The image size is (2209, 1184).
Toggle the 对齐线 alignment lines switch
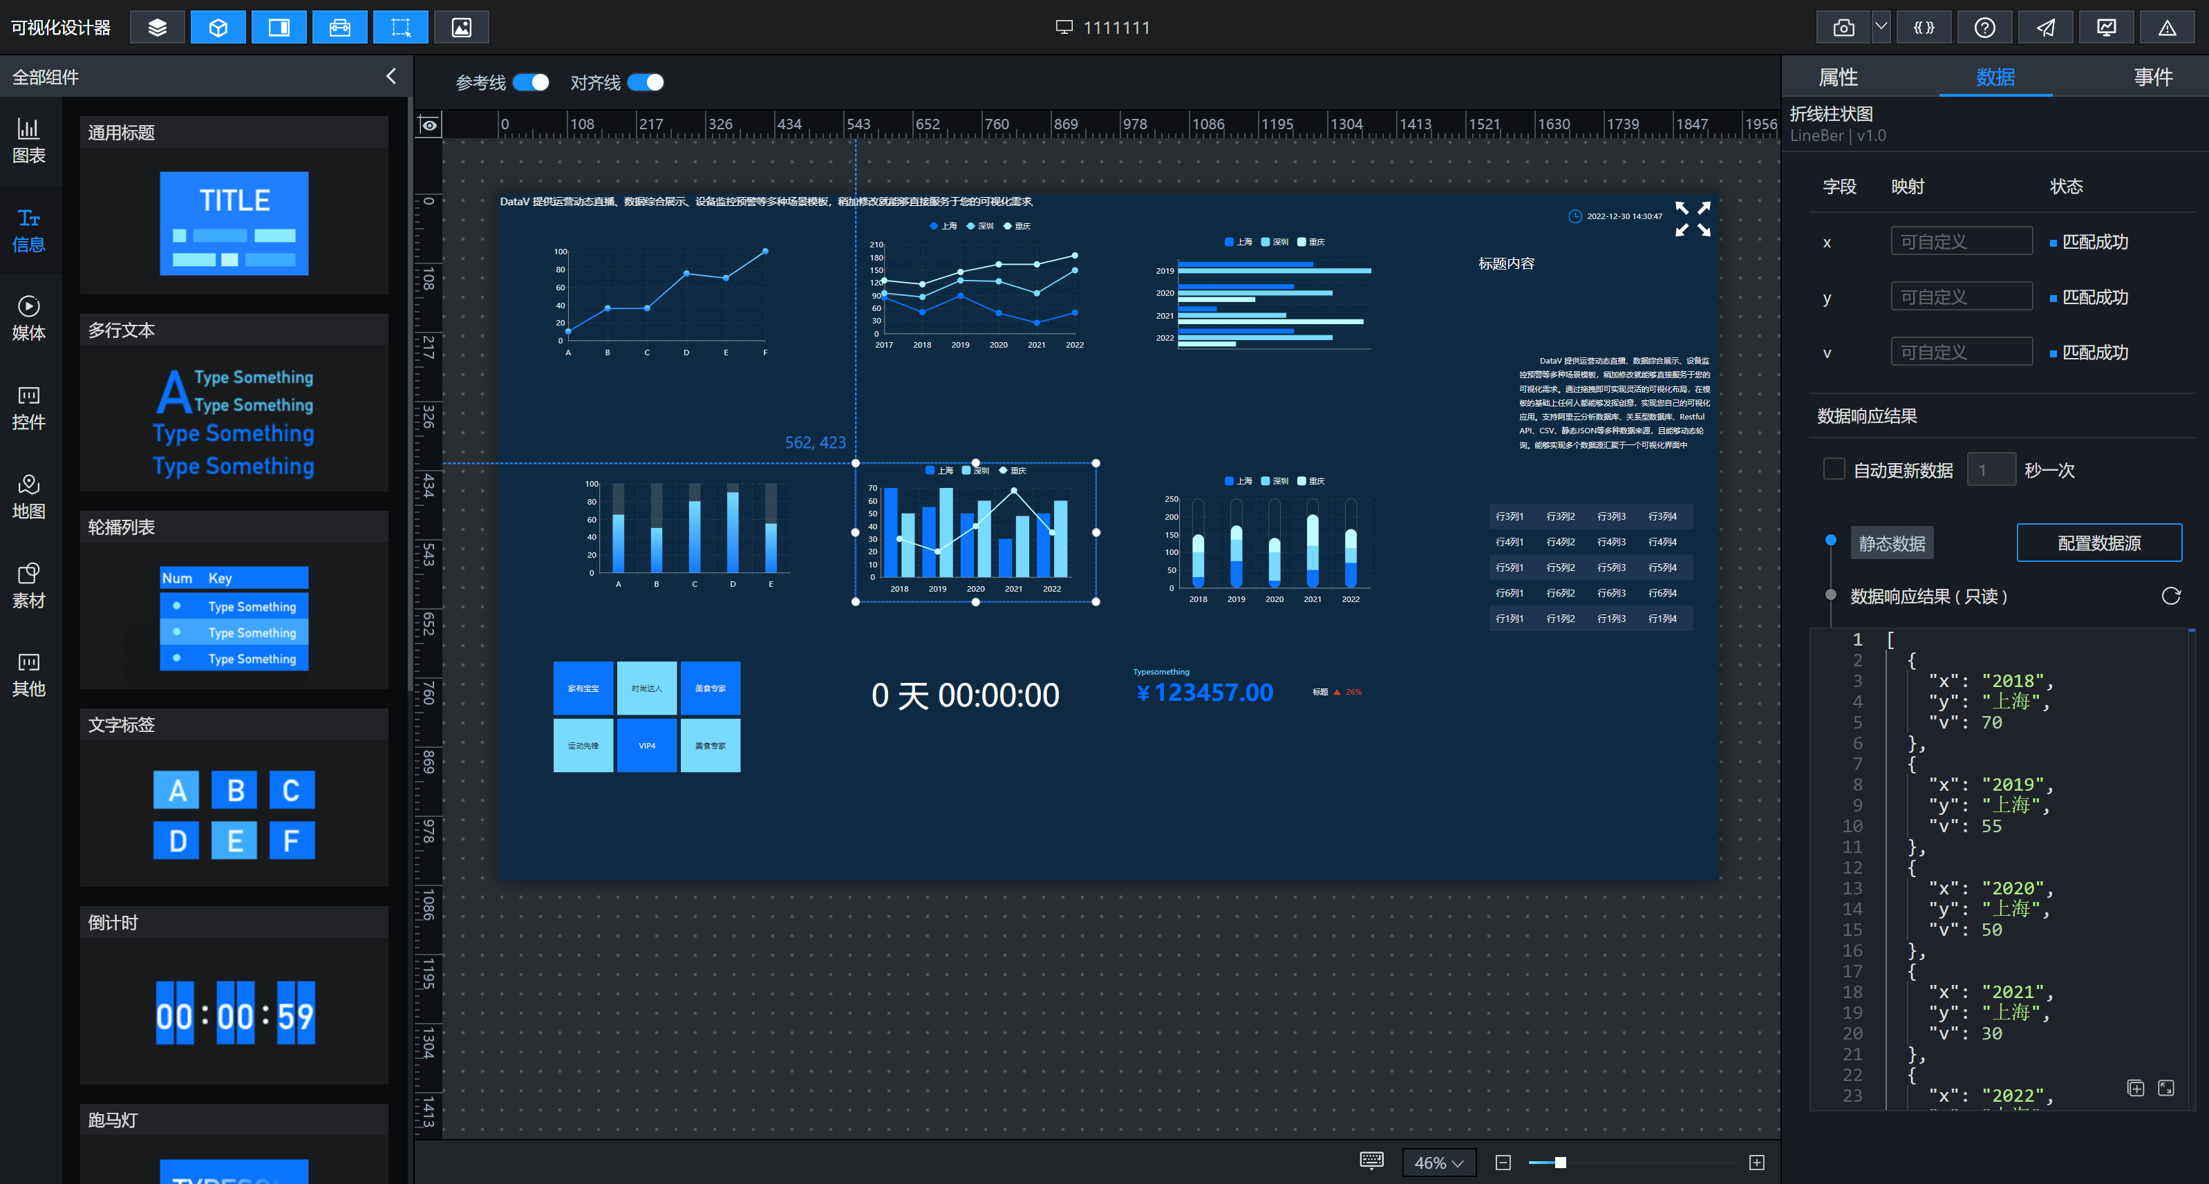pos(645,82)
